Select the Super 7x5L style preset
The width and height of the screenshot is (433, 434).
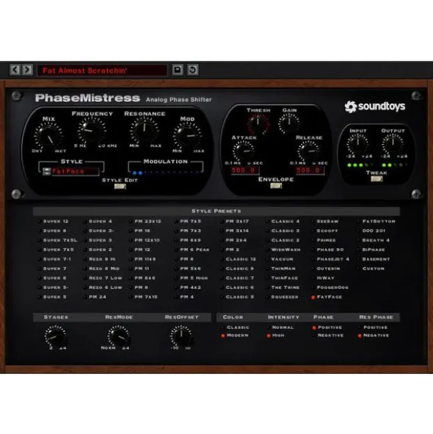(58, 240)
